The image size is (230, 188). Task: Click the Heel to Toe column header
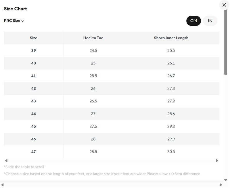tap(93, 38)
